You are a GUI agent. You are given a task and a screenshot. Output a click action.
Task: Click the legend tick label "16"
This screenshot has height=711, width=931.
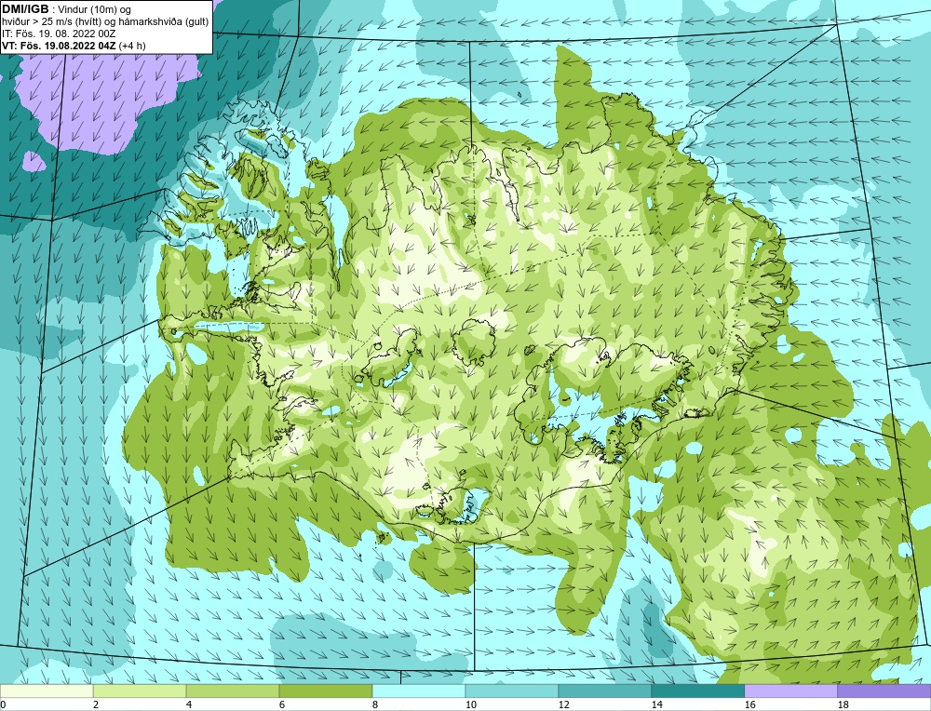point(749,704)
